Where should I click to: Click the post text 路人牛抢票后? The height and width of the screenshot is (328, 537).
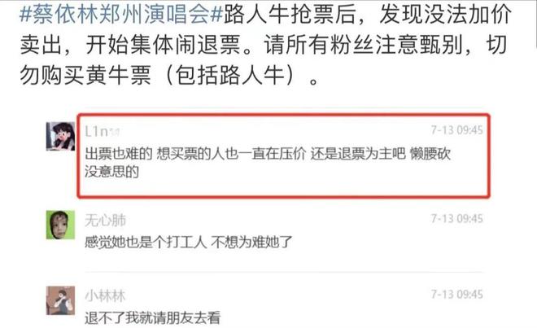[x=290, y=14]
